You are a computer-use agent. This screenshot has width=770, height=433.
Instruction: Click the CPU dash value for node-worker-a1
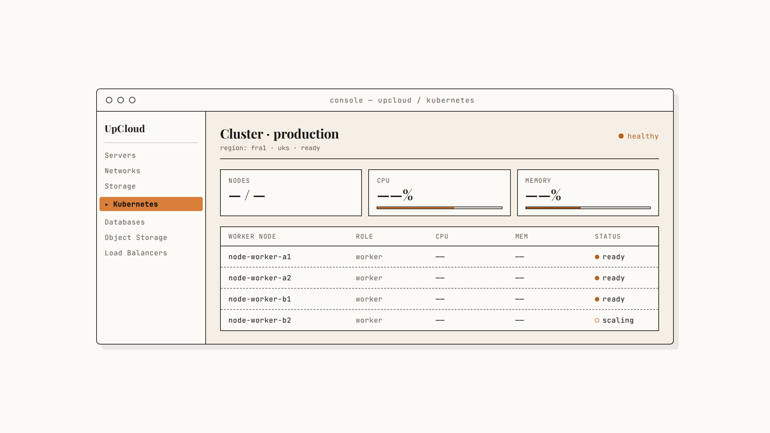(440, 257)
